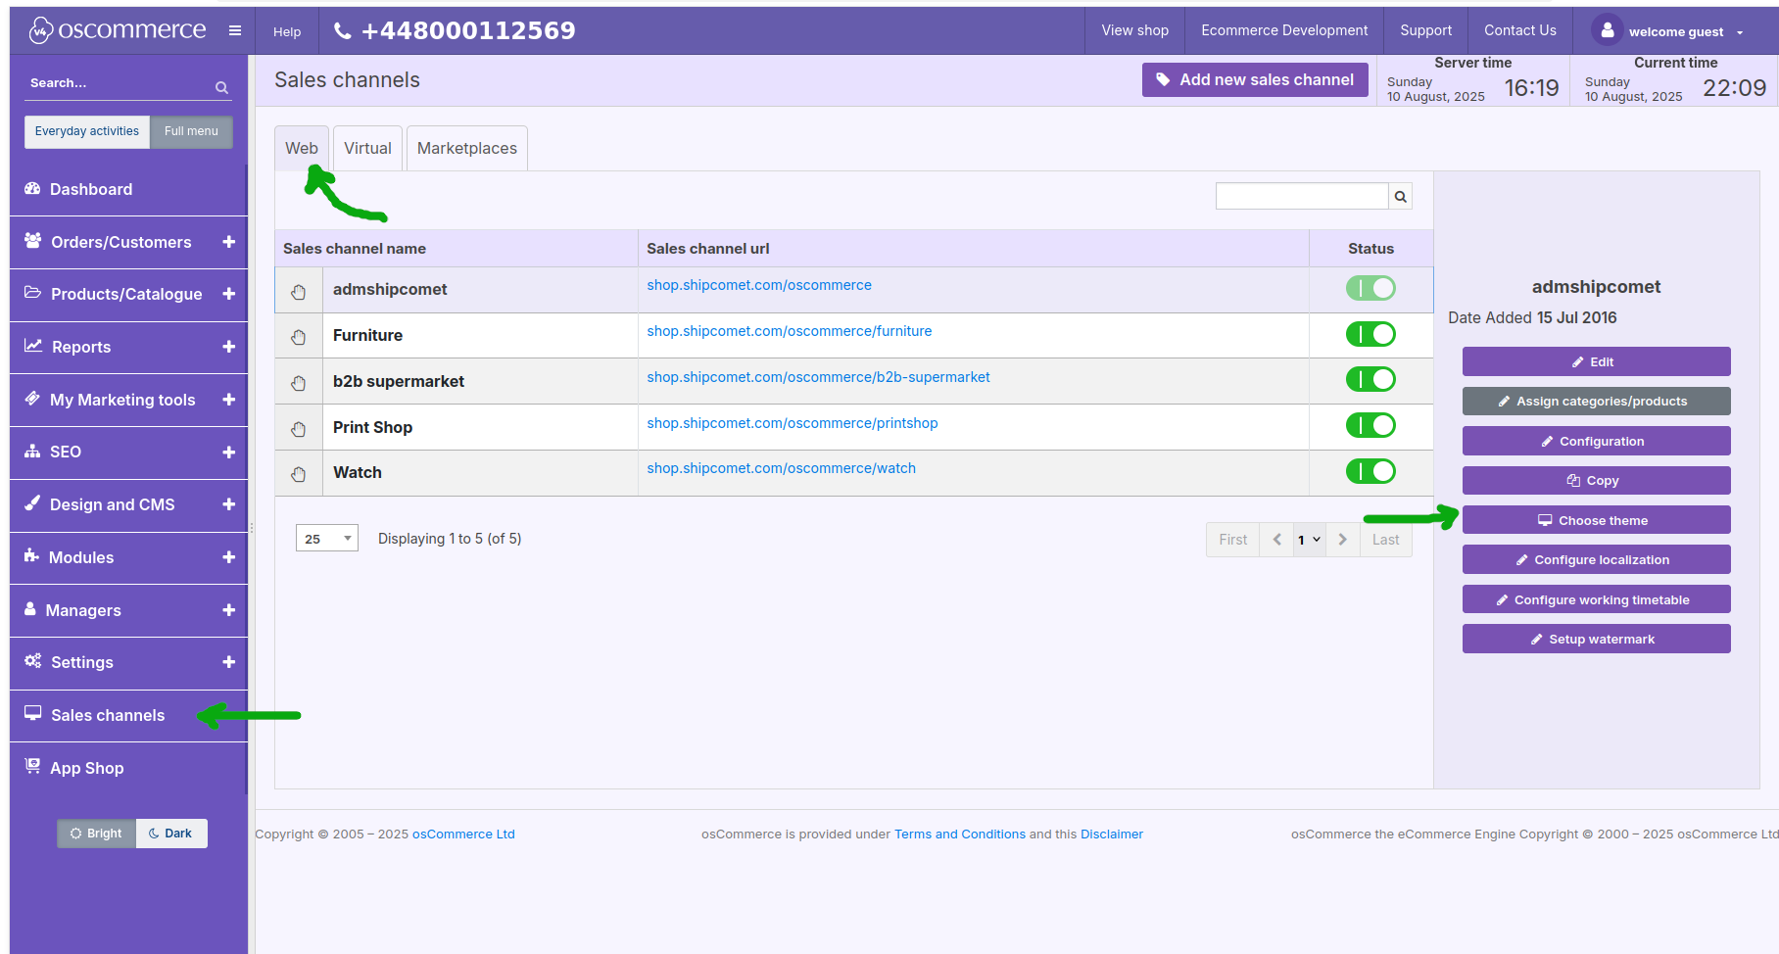Go to next page arrow in pagination
The height and width of the screenshot is (954, 1779).
point(1342,540)
